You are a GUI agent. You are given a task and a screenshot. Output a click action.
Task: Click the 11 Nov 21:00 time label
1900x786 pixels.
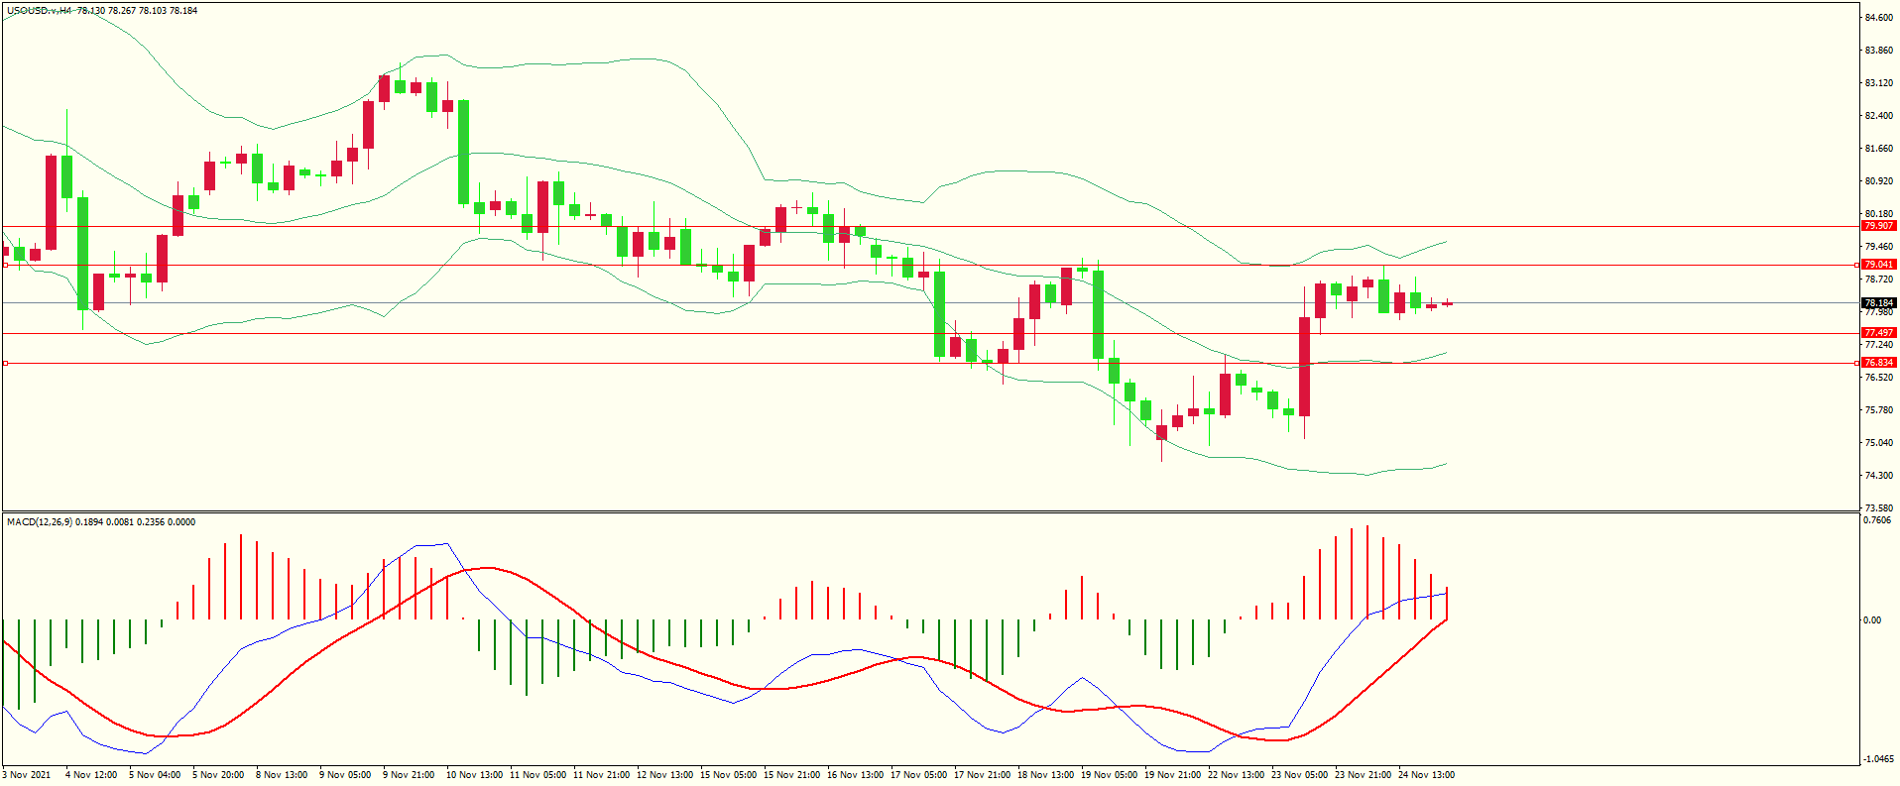click(x=601, y=775)
